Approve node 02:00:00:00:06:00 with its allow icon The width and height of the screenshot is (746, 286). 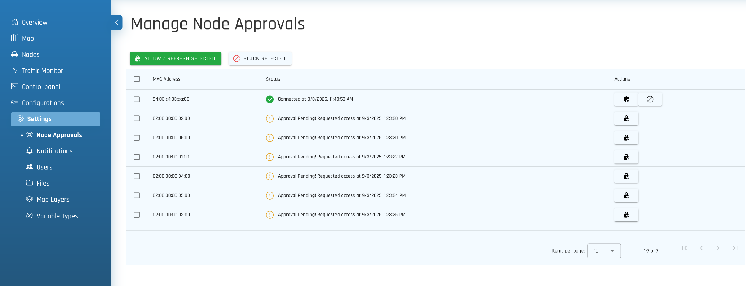626,138
